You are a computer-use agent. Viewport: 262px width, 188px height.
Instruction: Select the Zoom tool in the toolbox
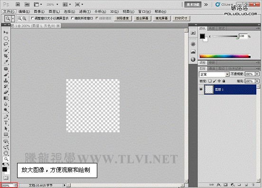point(6,159)
